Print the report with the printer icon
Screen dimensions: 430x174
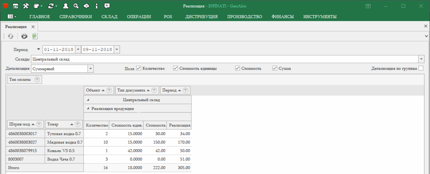tap(24, 36)
